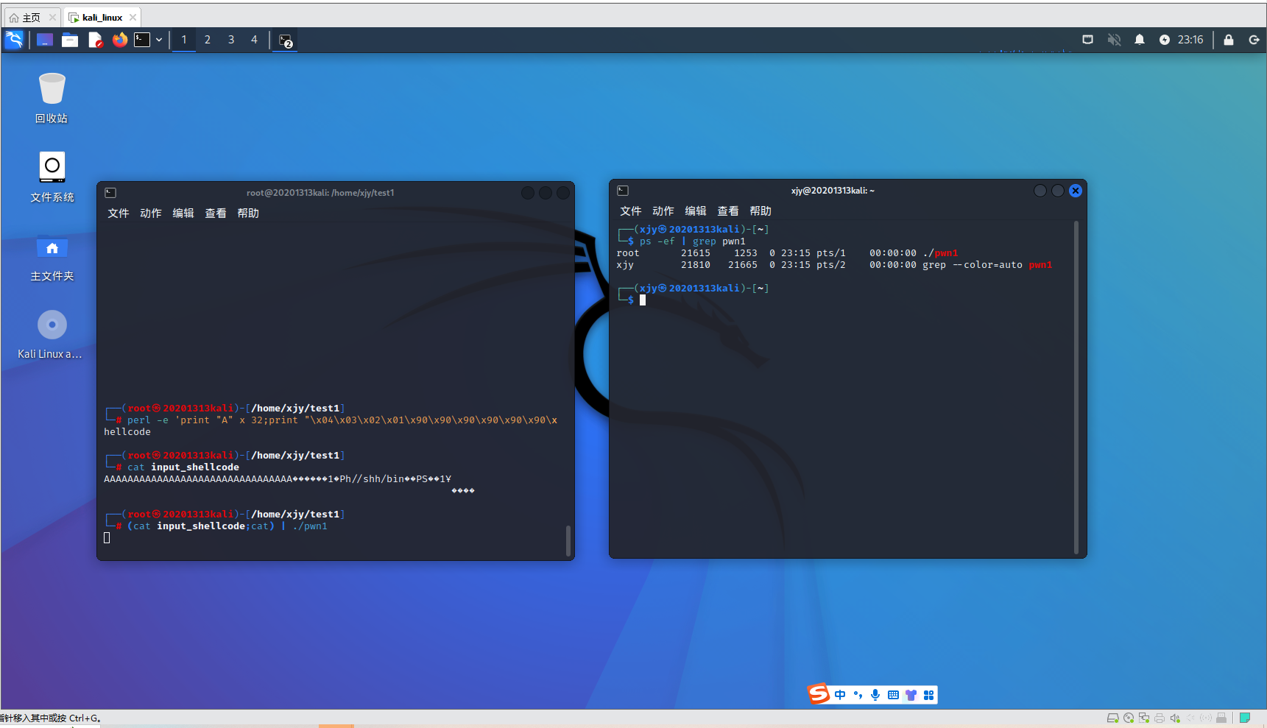Open a terminal from the panel launcher
This screenshot has height=728, width=1267.
pos(142,40)
